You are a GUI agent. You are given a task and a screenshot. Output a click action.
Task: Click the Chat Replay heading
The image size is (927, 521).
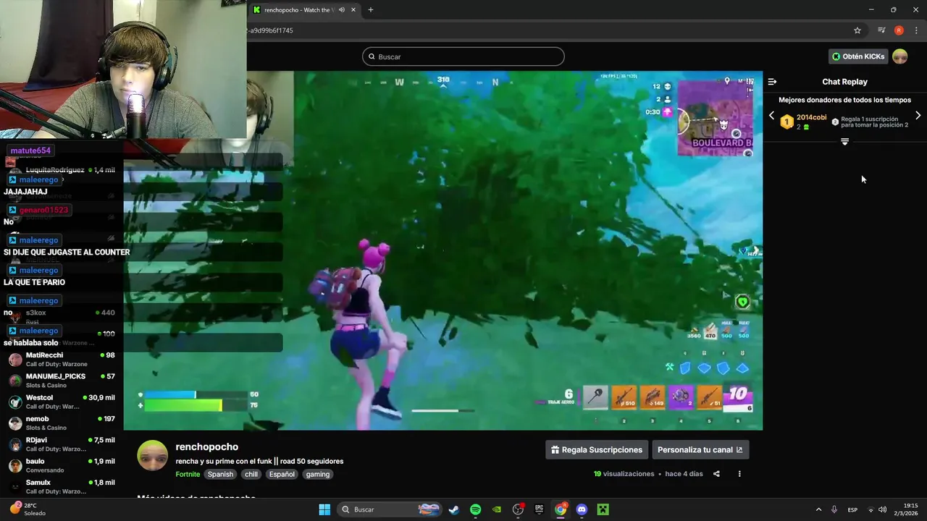coord(844,82)
